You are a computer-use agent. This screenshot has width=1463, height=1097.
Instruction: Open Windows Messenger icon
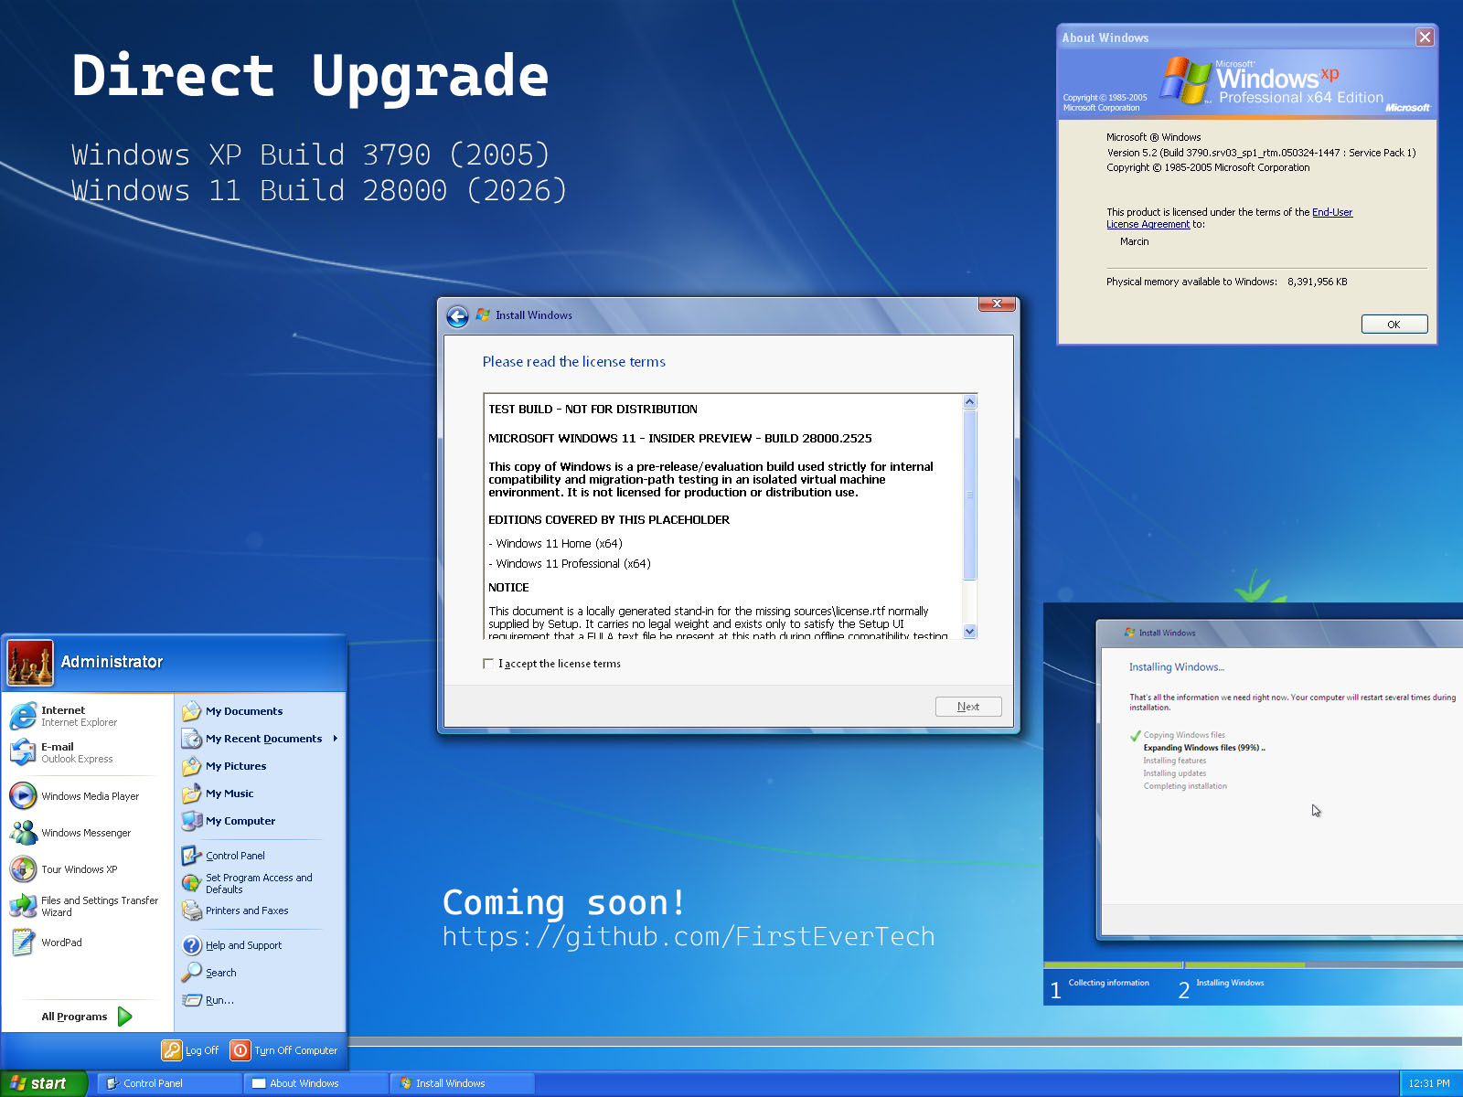tap(23, 832)
